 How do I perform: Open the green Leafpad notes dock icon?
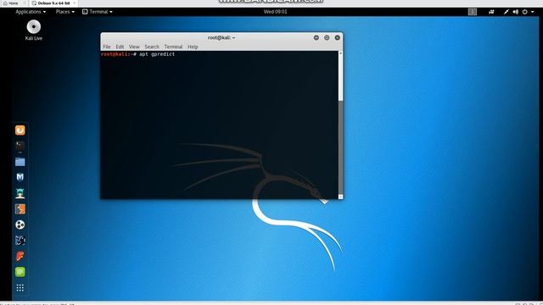[20, 272]
